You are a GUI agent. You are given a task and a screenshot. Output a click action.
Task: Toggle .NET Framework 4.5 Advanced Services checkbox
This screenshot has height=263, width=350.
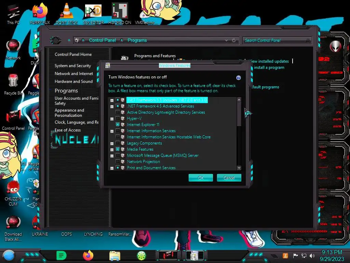point(118,106)
